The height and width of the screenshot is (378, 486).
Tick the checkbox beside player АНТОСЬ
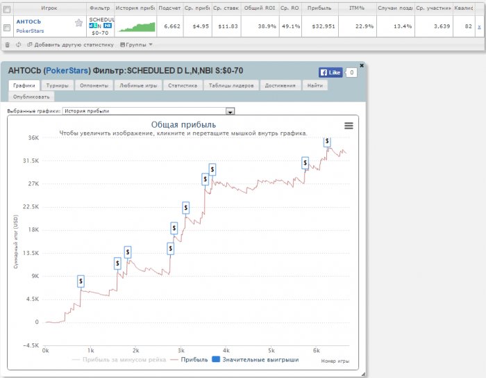click(x=7, y=28)
